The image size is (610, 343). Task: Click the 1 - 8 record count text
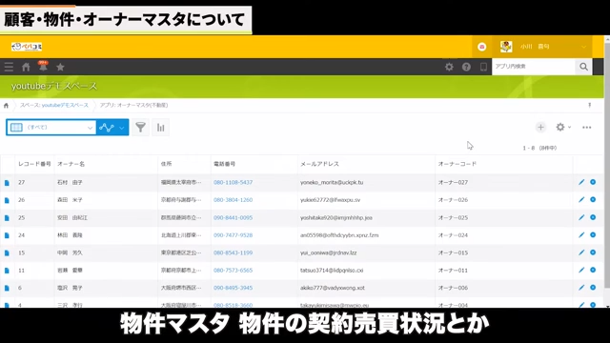(539, 148)
